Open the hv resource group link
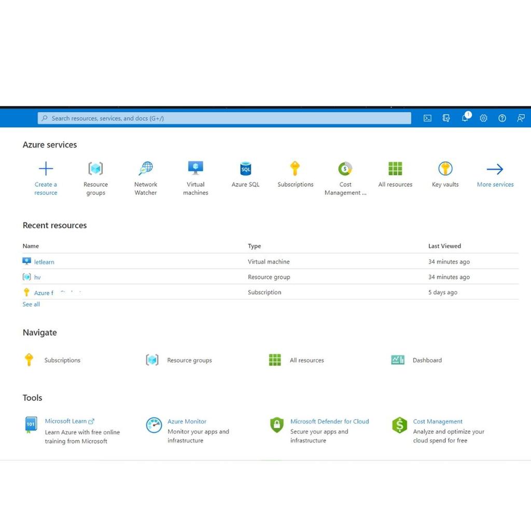 click(37, 277)
